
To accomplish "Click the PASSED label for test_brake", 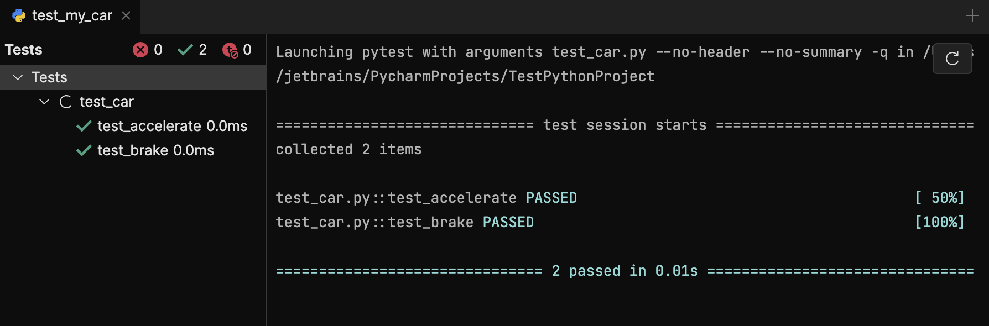I will pyautogui.click(x=508, y=222).
